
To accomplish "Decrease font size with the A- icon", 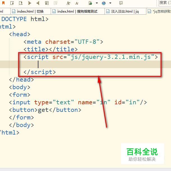I will (x=77, y=3).
